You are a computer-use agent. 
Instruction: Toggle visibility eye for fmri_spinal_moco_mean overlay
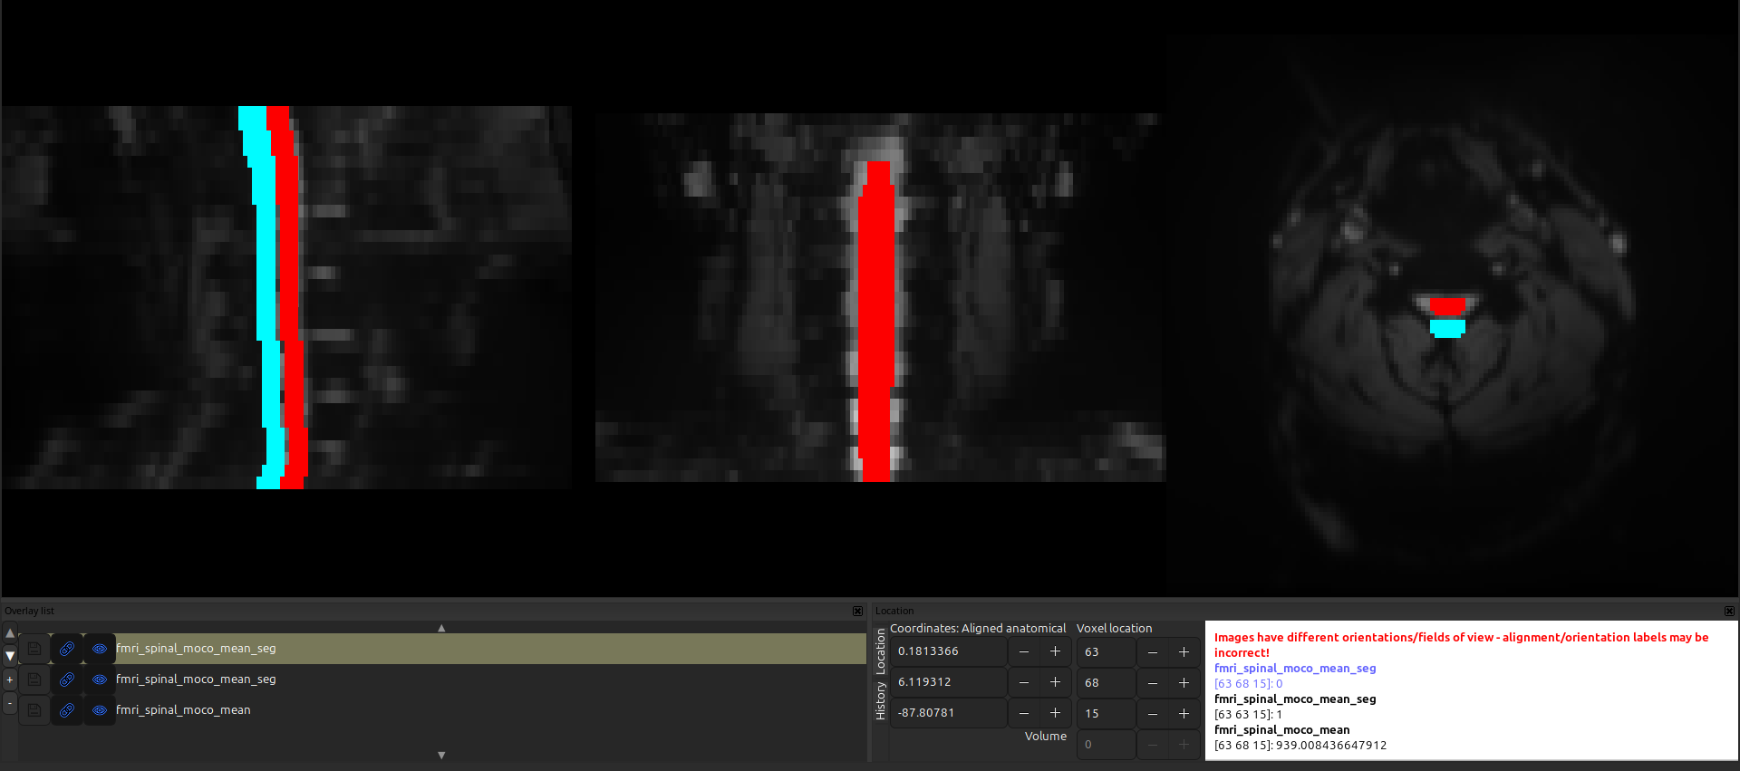(x=100, y=710)
